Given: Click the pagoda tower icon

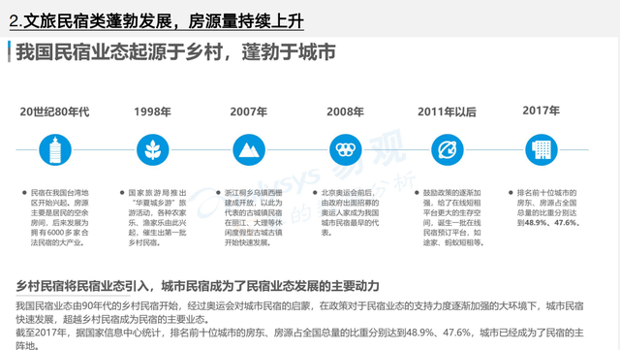Looking at the screenshot, I should click(x=55, y=150).
